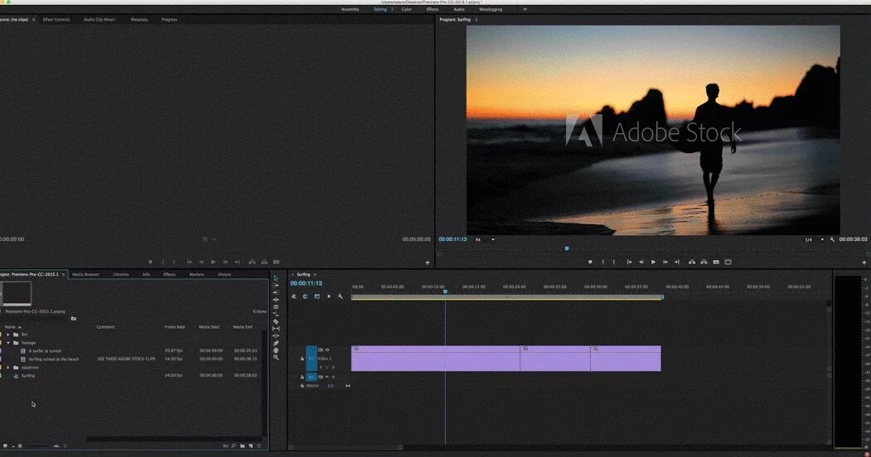
Task: Select the Surfing school at the beach clip
Action: click(53, 358)
